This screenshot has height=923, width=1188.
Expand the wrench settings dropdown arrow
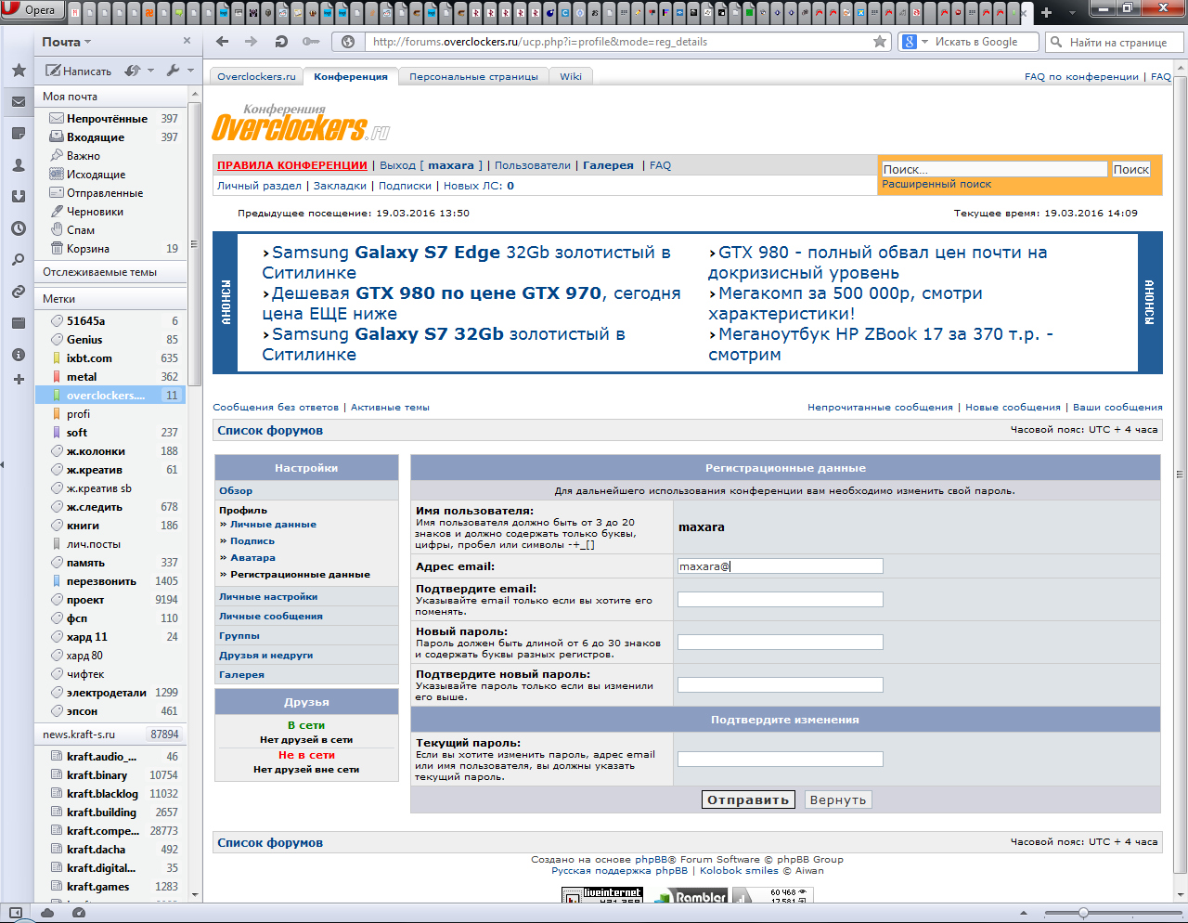tap(190, 71)
